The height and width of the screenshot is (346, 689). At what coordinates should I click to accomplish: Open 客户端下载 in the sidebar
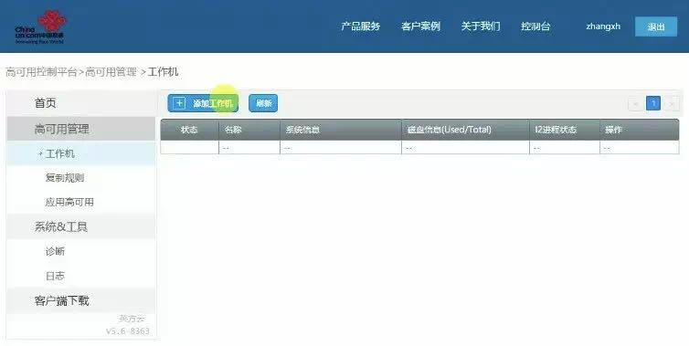80,300
